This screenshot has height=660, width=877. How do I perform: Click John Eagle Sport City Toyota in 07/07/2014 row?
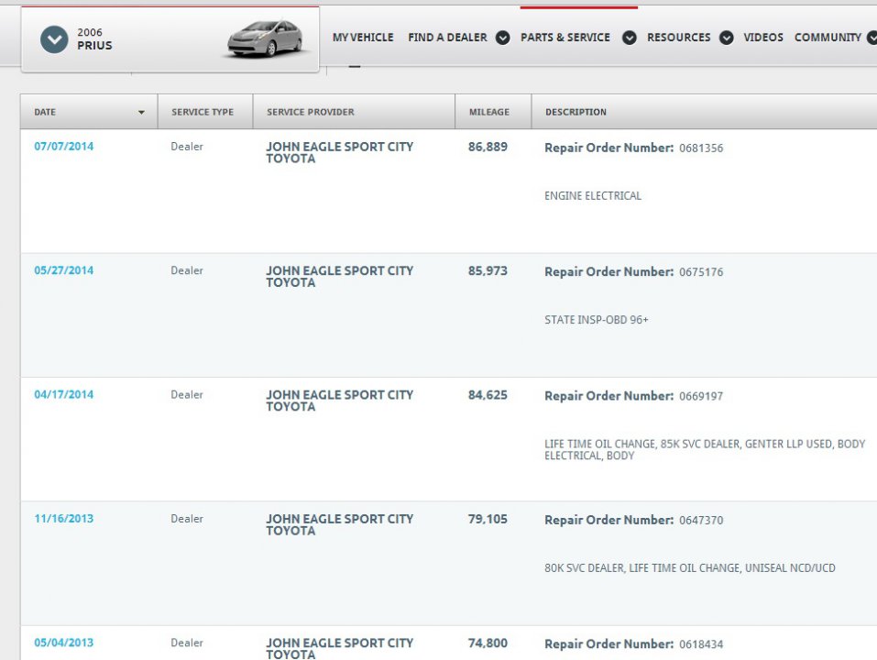(339, 153)
